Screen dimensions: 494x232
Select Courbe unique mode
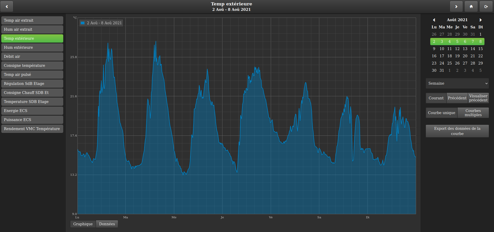[x=441, y=113]
